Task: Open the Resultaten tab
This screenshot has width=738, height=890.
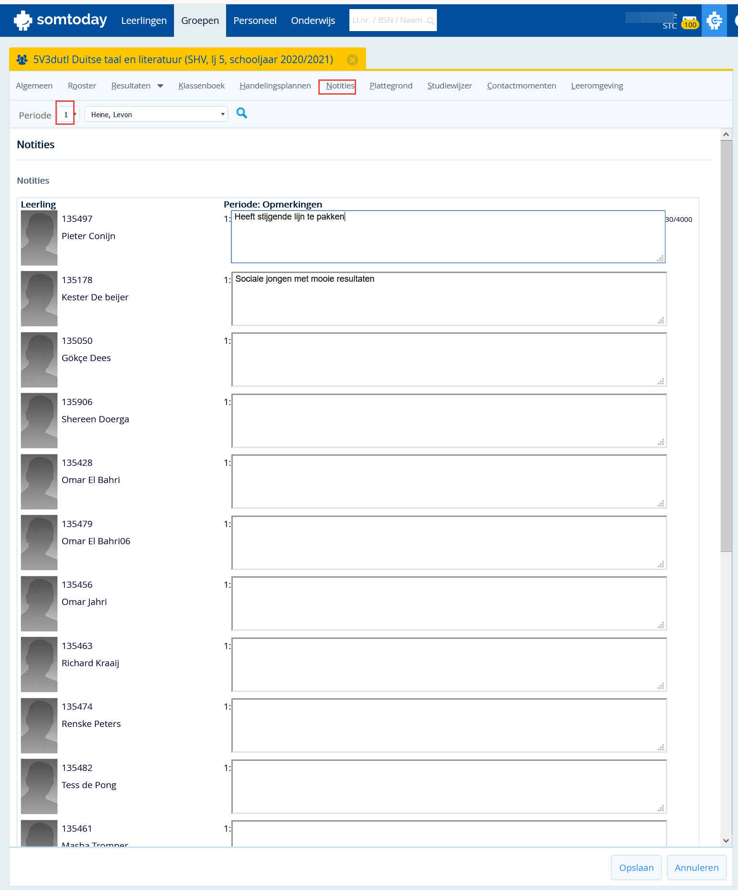Action: pos(131,86)
